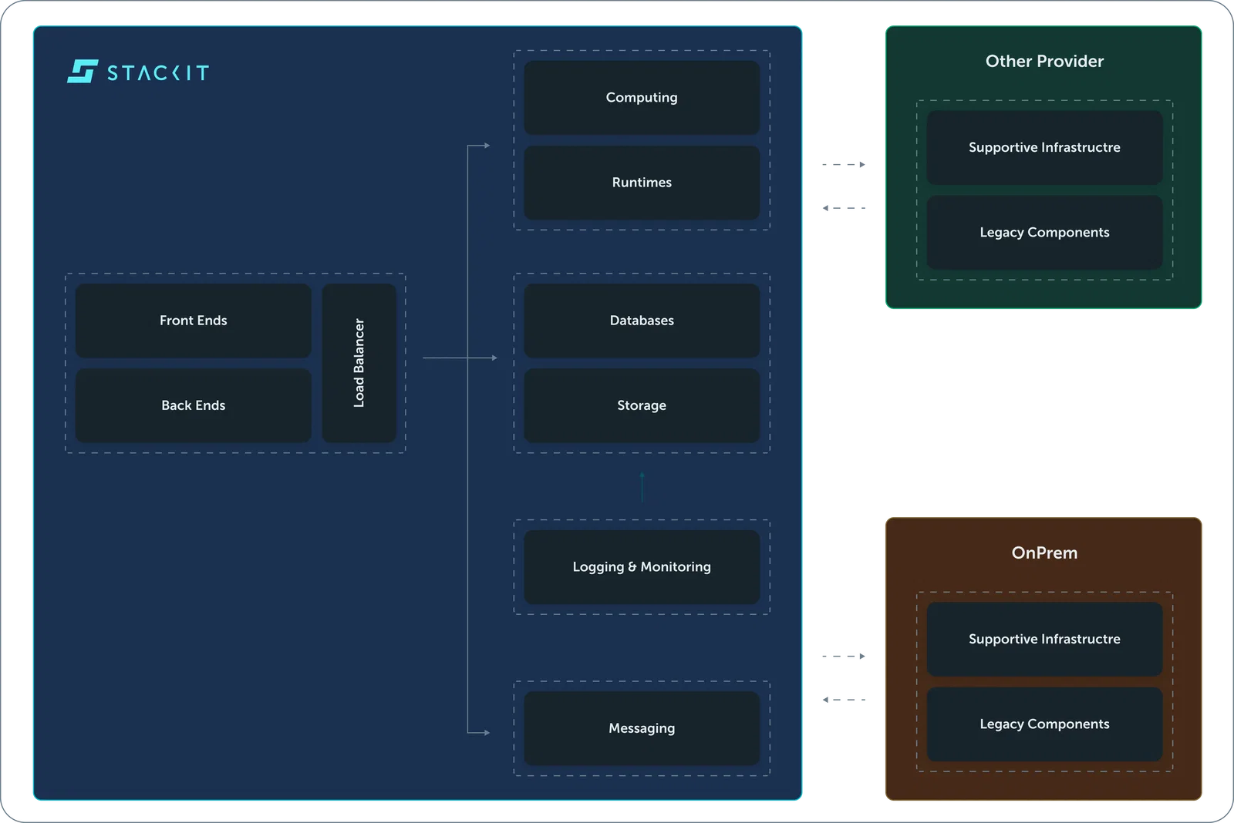1234x823 pixels.
Task: Click the OnPrem heading
Action: [x=1044, y=553]
